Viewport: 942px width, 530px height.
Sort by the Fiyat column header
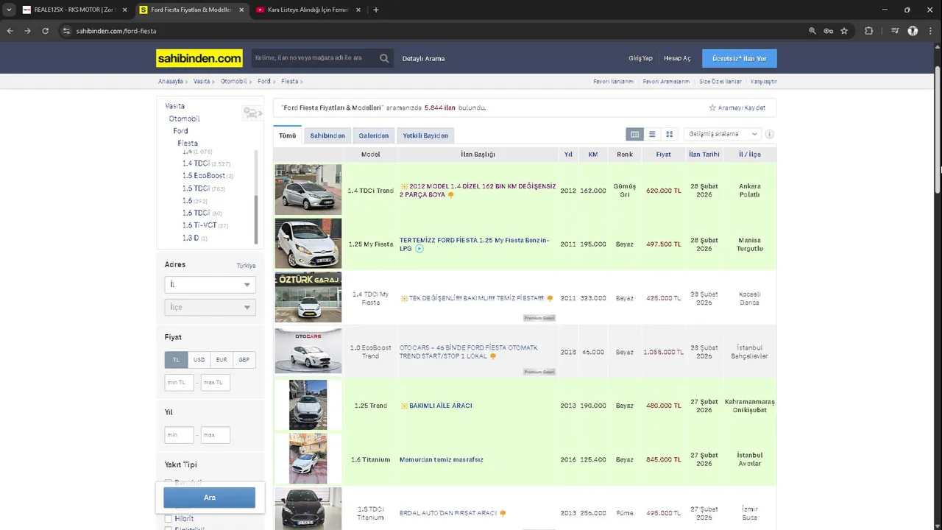663,155
